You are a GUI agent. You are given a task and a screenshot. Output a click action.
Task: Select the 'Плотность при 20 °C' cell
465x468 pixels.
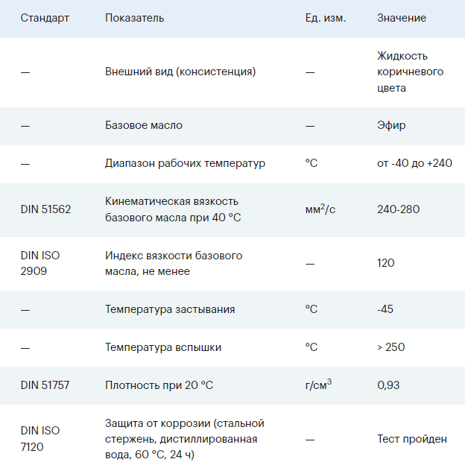pos(159,385)
